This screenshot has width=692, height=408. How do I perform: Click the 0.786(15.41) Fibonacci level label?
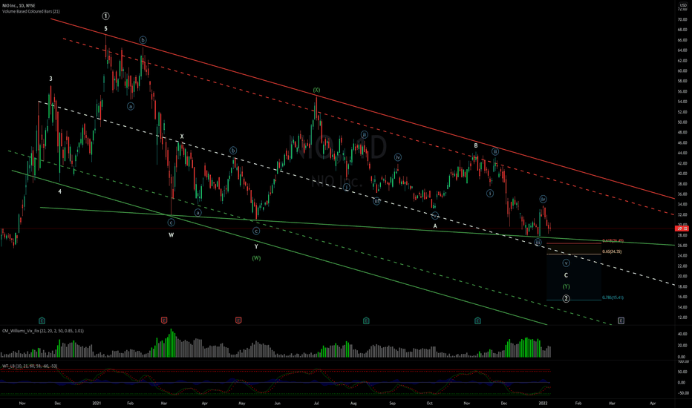613,297
